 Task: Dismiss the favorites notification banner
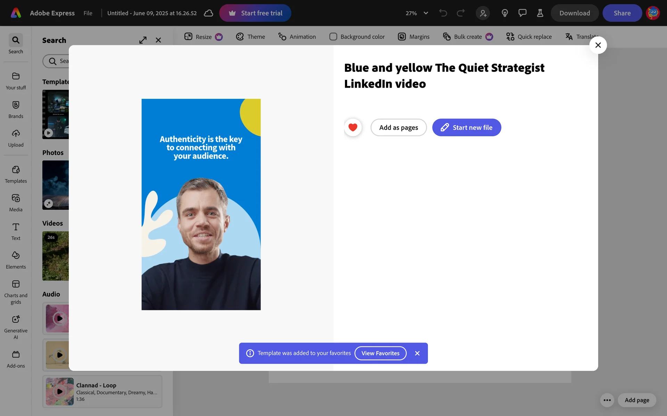417,353
